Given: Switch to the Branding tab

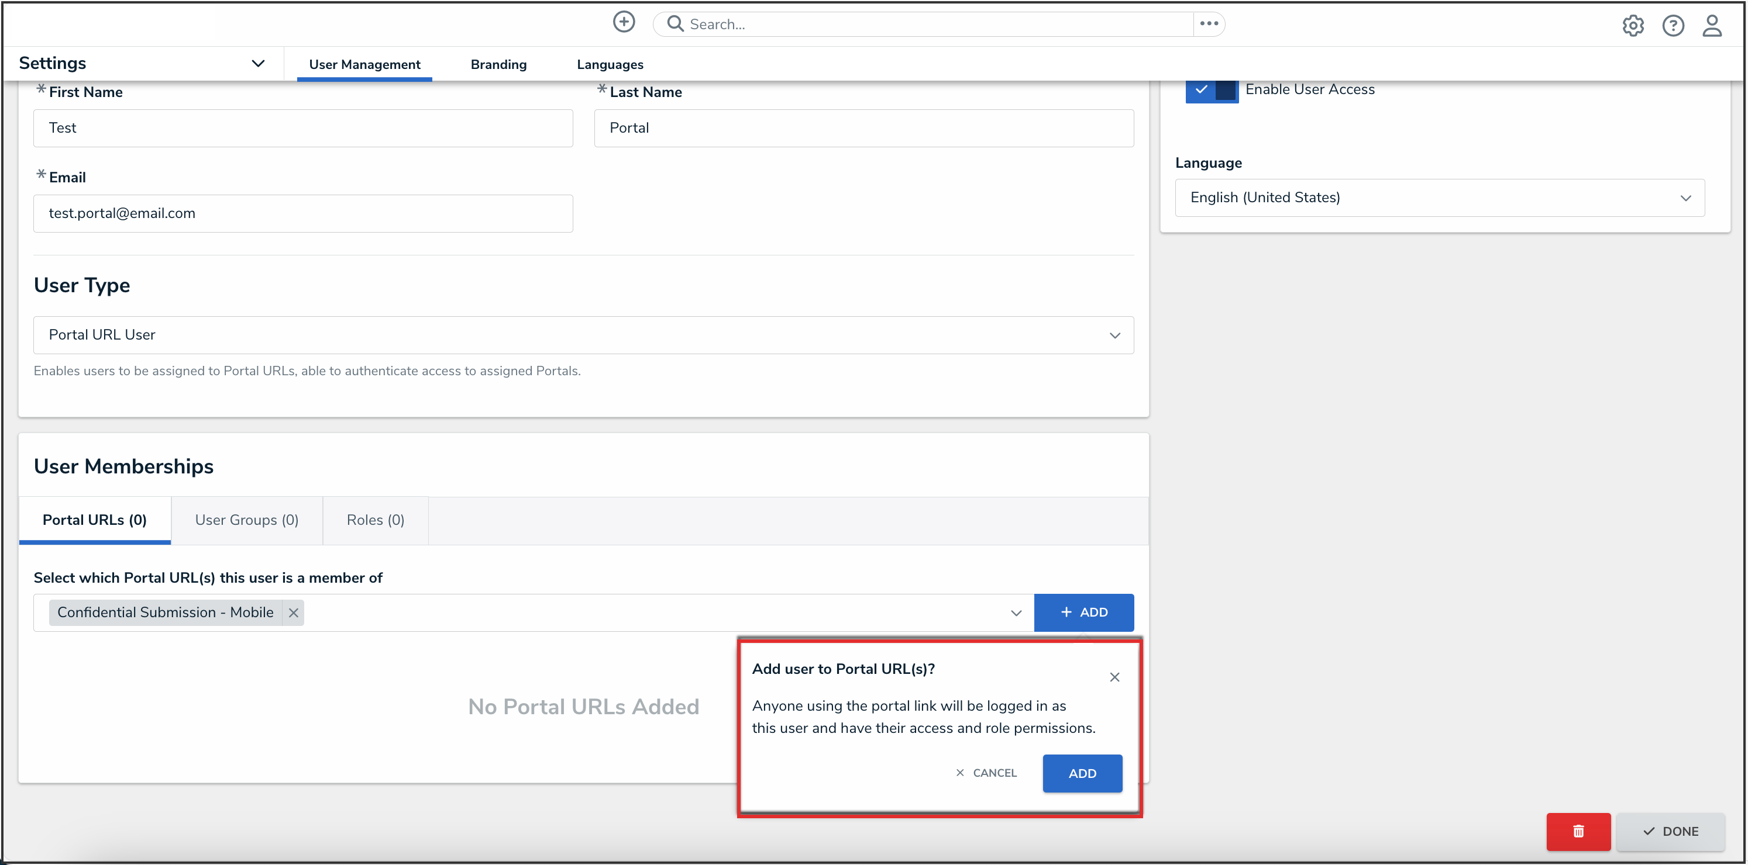Looking at the screenshot, I should pyautogui.click(x=498, y=64).
